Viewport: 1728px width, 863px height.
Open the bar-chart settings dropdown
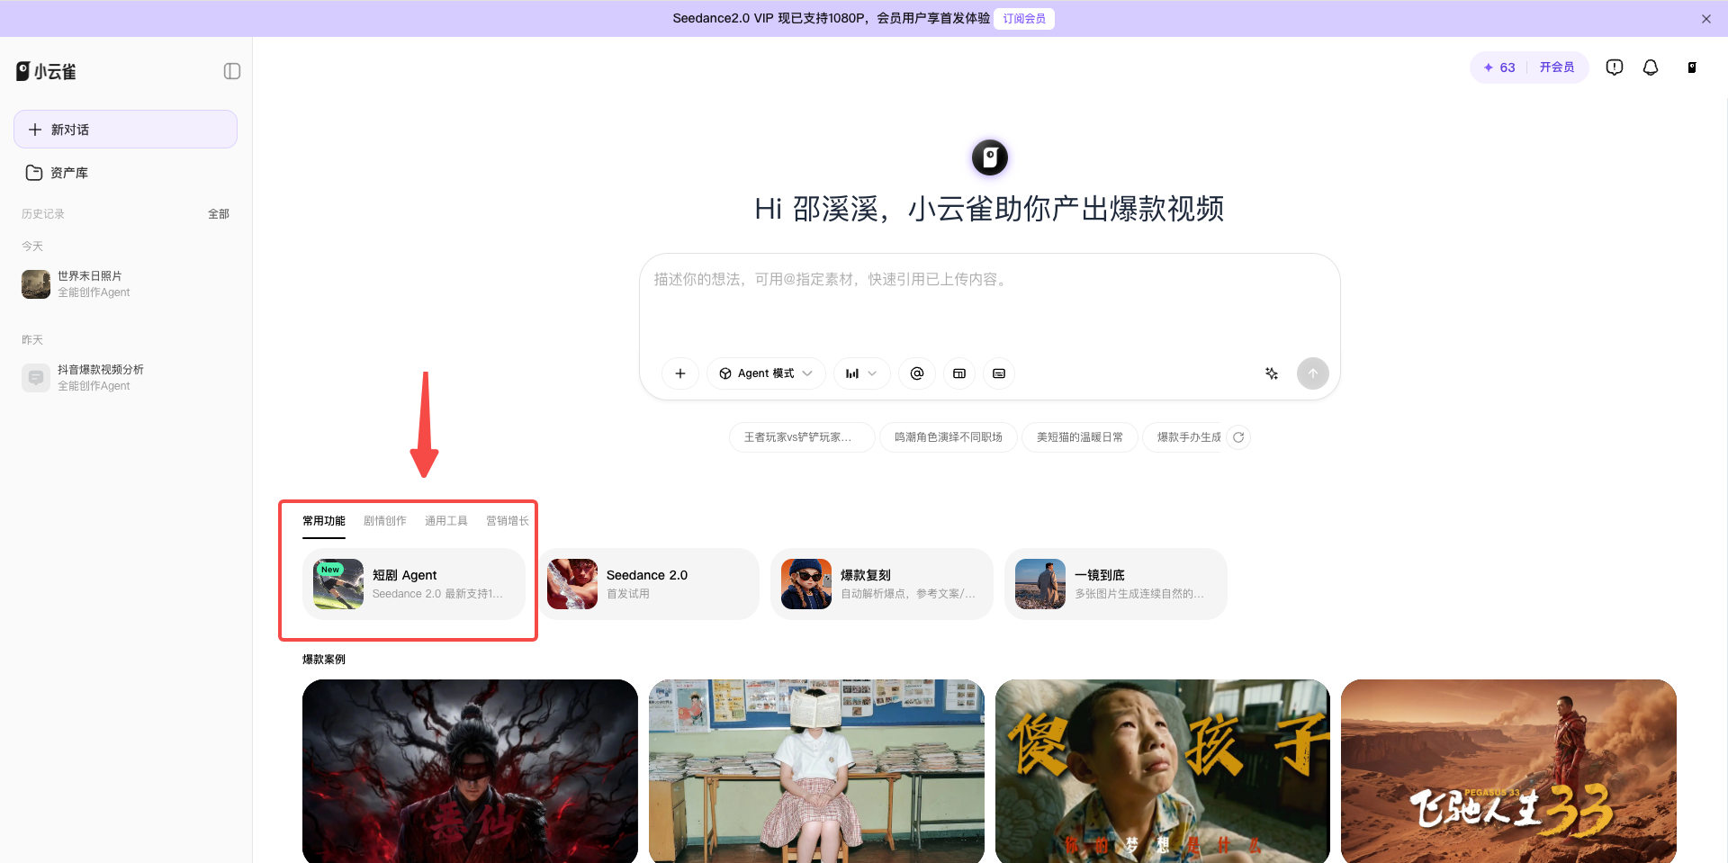(x=861, y=373)
